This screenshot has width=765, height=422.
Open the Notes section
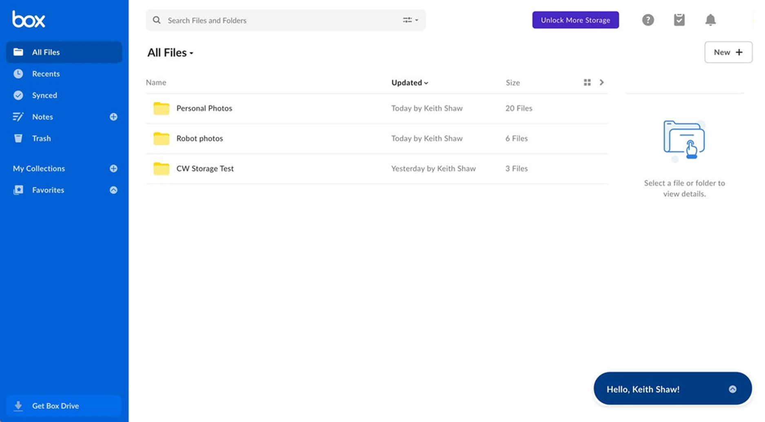point(42,117)
